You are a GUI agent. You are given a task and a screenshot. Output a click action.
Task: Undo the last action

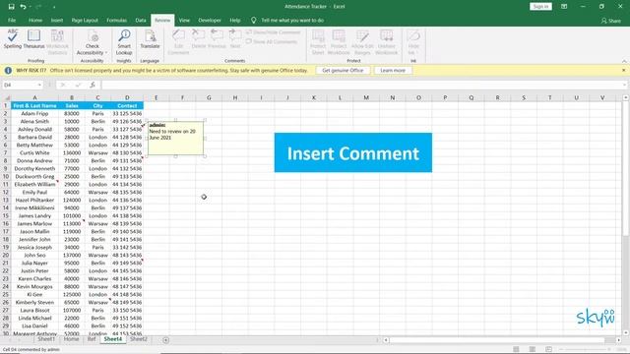point(23,7)
